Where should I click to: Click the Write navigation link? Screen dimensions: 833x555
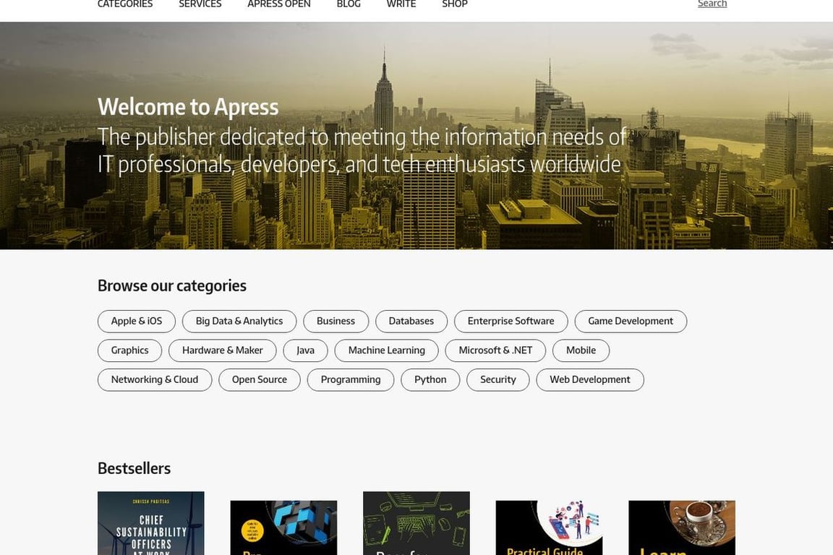pos(401,4)
